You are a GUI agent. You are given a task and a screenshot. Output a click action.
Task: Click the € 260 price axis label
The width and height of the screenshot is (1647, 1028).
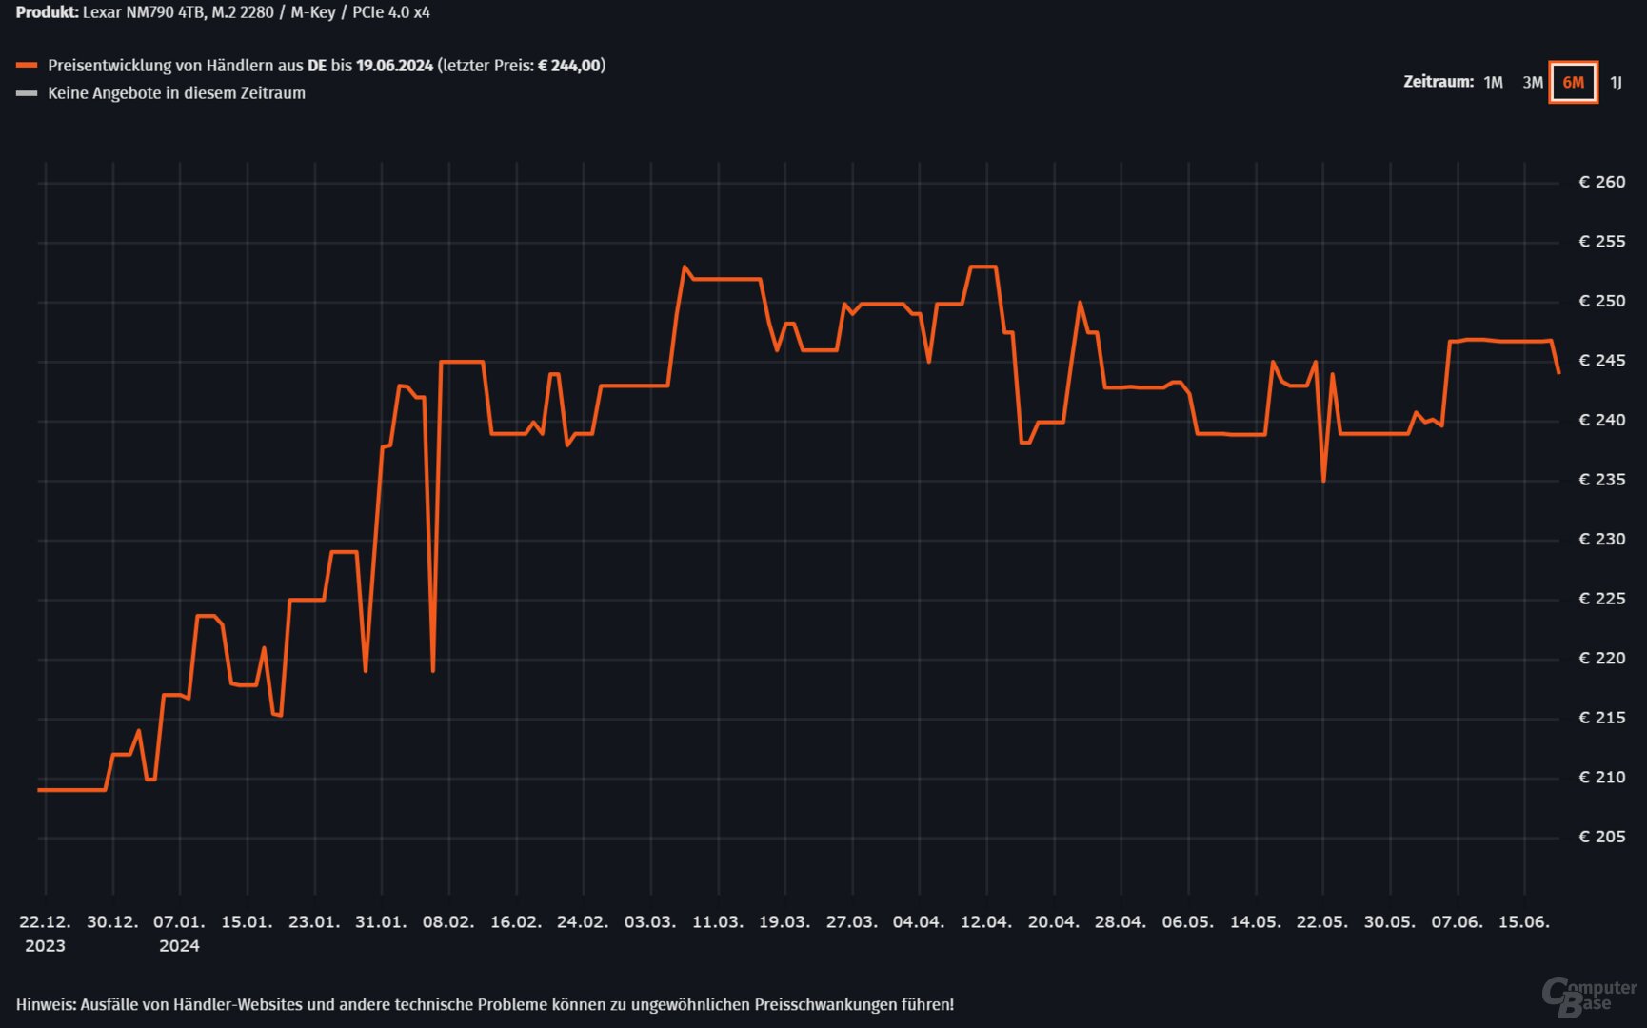1601,182
